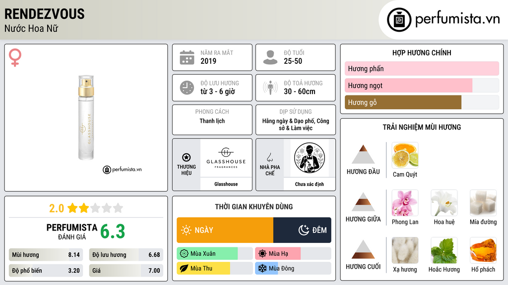This screenshot has height=285, width=508.
Task: Click the sun icon for Mùa Hạ
Action: (x=262, y=254)
